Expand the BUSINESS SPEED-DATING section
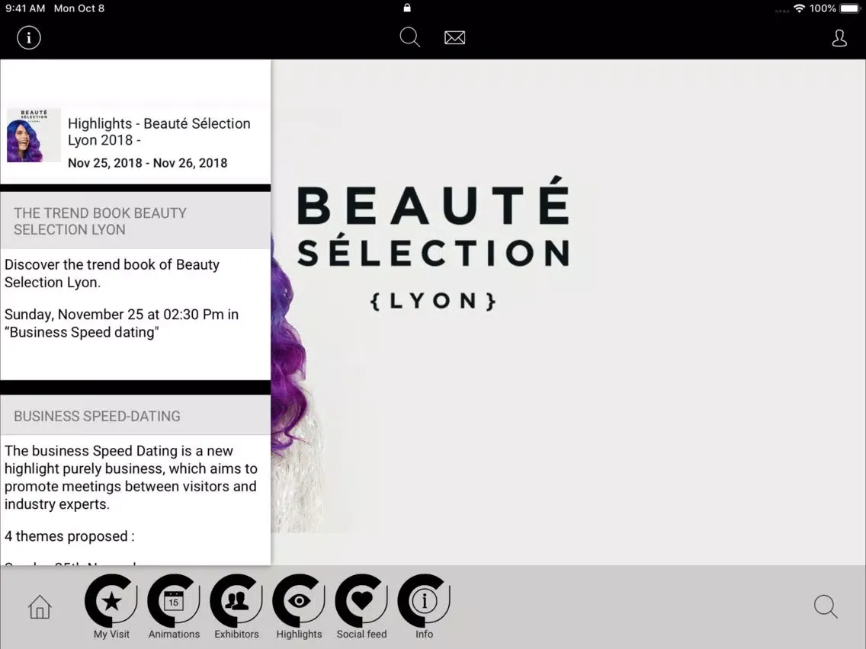 [x=97, y=416]
